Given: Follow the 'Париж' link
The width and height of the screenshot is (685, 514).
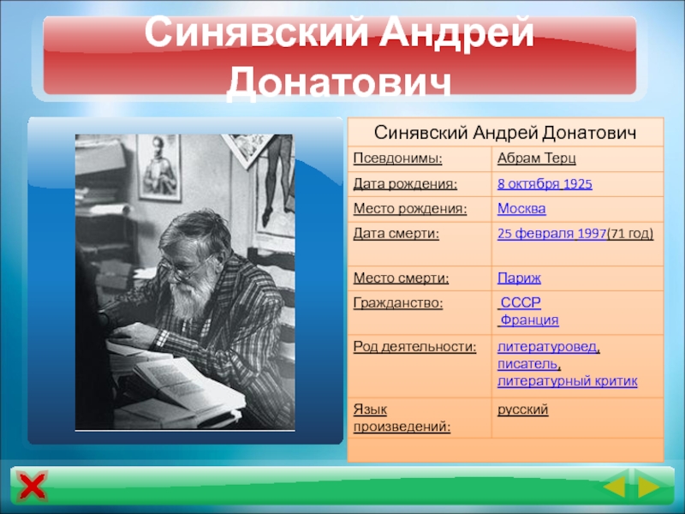Looking at the screenshot, I should pos(519,278).
